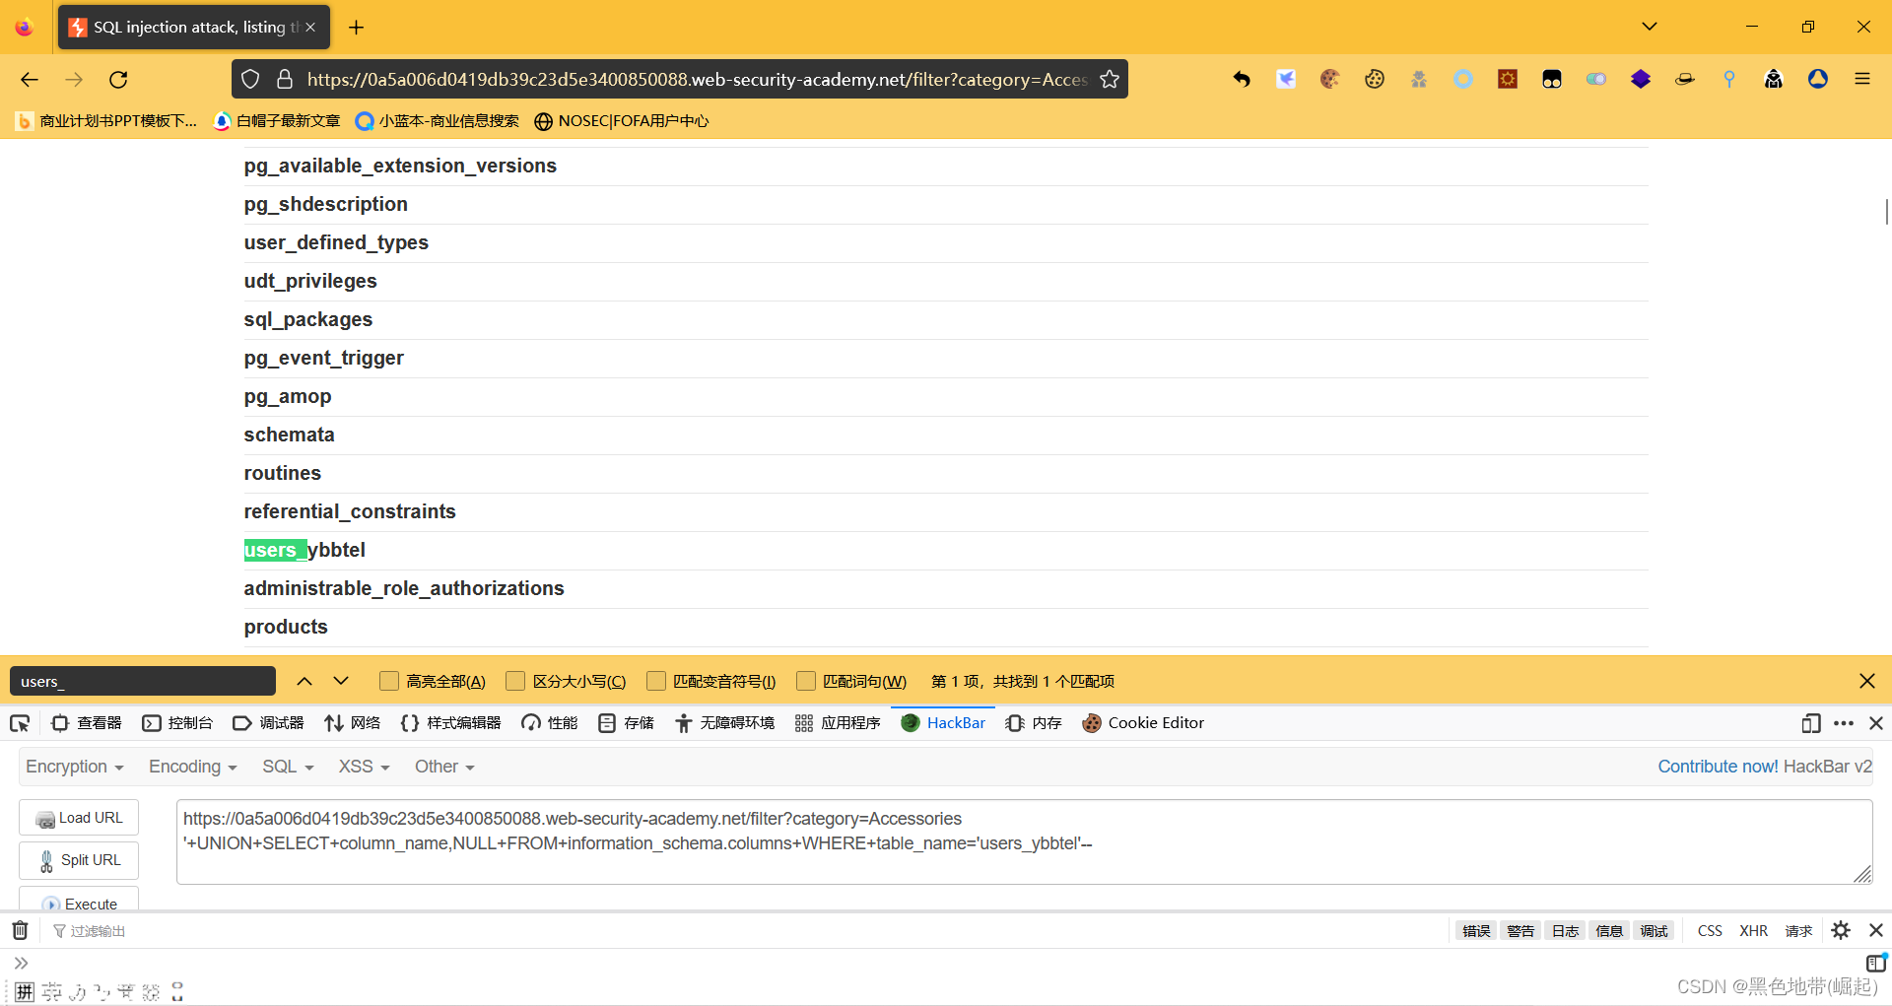Open console settings gear
This screenshot has height=1006, width=1892.
pyautogui.click(x=1841, y=930)
